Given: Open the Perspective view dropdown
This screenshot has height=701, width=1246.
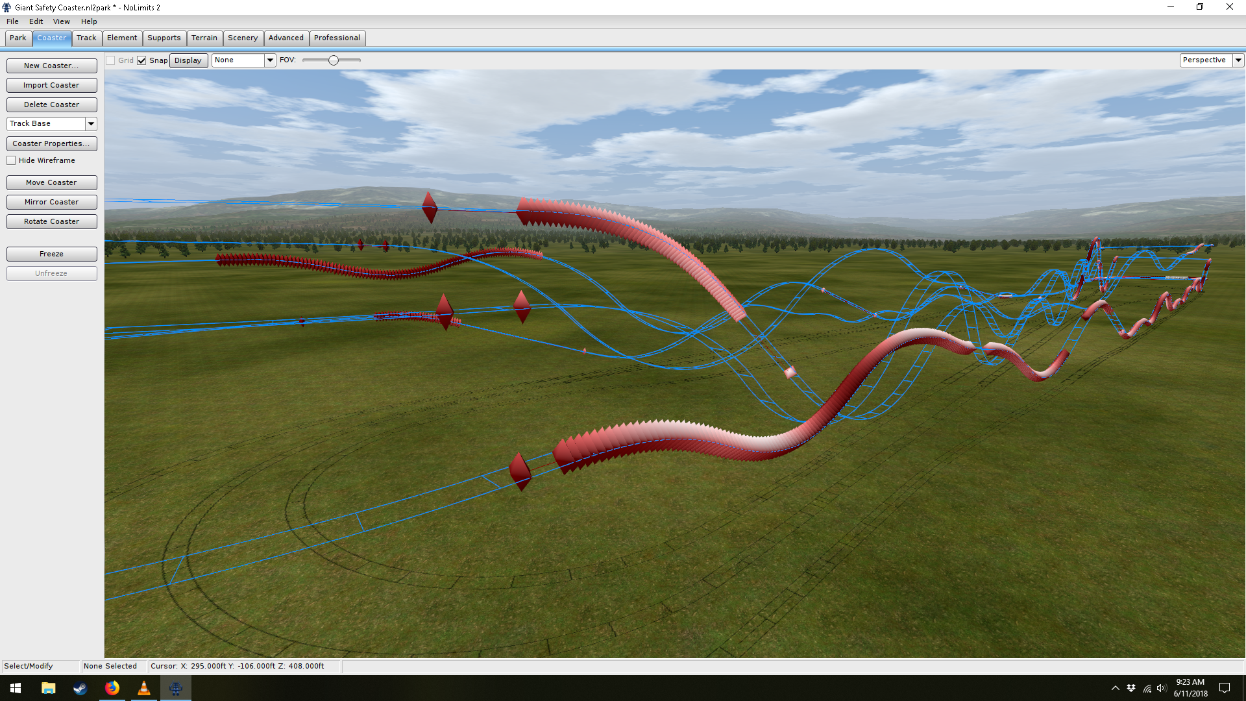Looking at the screenshot, I should click(x=1238, y=60).
